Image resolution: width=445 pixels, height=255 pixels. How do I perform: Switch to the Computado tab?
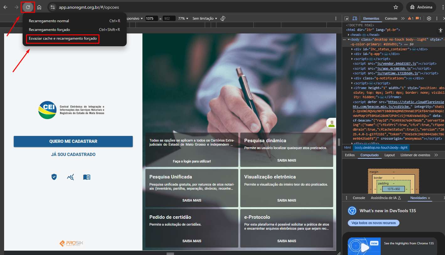point(369,155)
